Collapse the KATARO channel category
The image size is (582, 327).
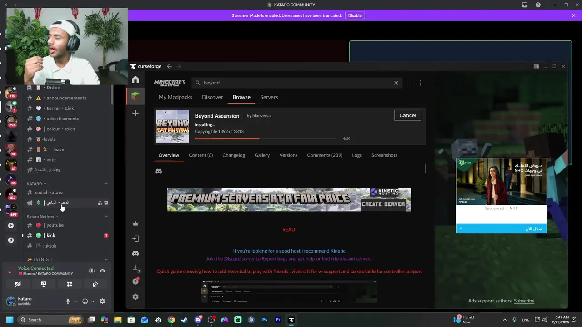(36, 183)
